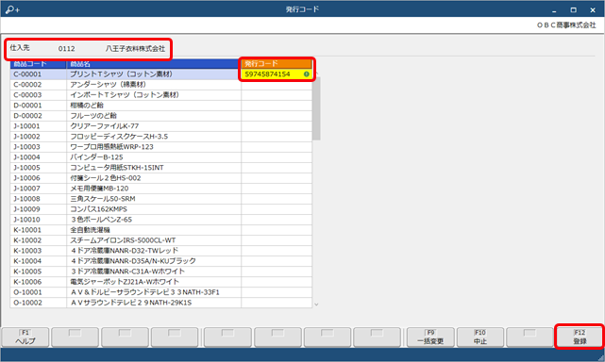Click product name 付箋シール２色HS-002
Image resolution: width=605 pixels, height=362 pixels.
(x=106, y=178)
